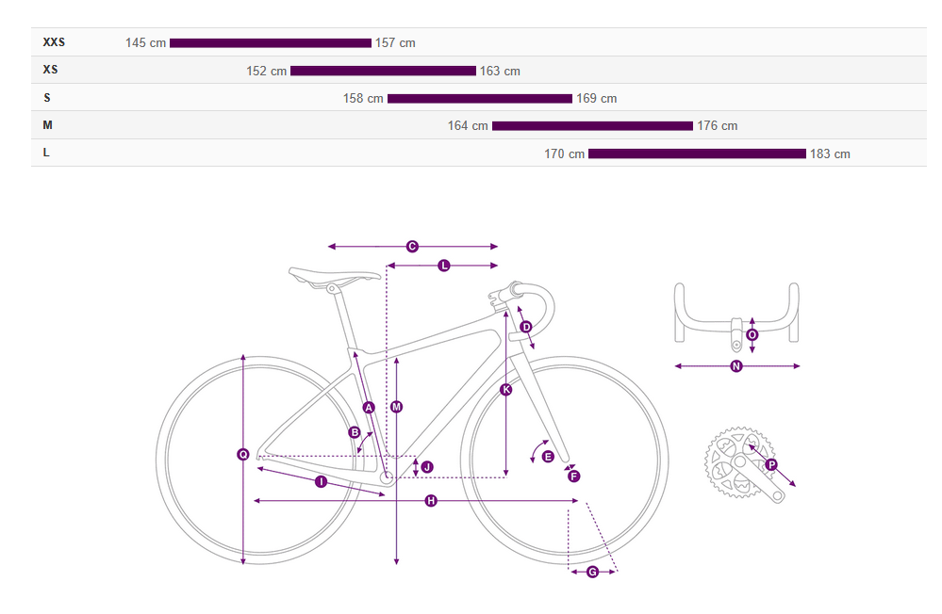Click the purple height bar for size L
942x614 pixels.
coord(697,153)
